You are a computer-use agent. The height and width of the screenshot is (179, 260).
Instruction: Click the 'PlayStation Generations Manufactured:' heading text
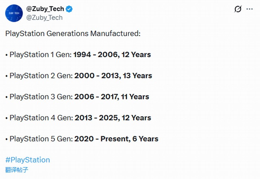73,33
